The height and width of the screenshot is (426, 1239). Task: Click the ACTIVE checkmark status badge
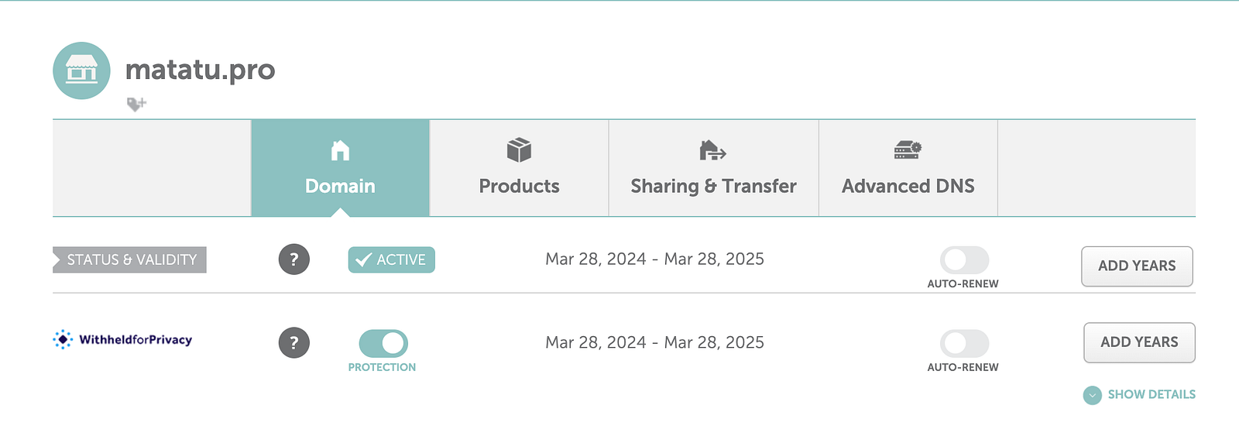pos(391,259)
